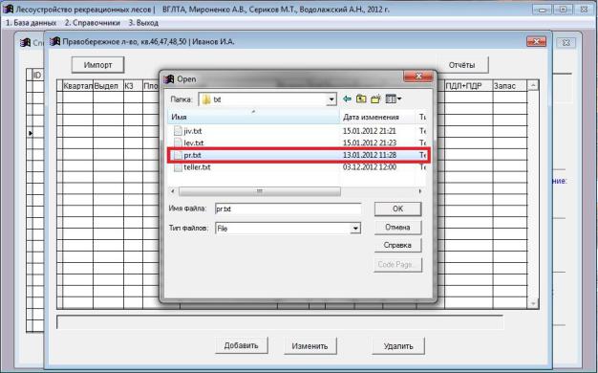Confirm with the OK button
598x373 pixels.
(397, 208)
